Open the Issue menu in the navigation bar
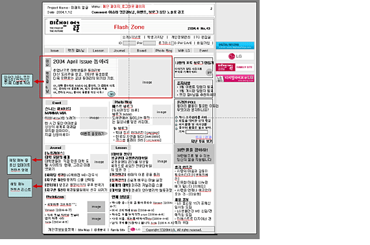 click(x=55, y=51)
